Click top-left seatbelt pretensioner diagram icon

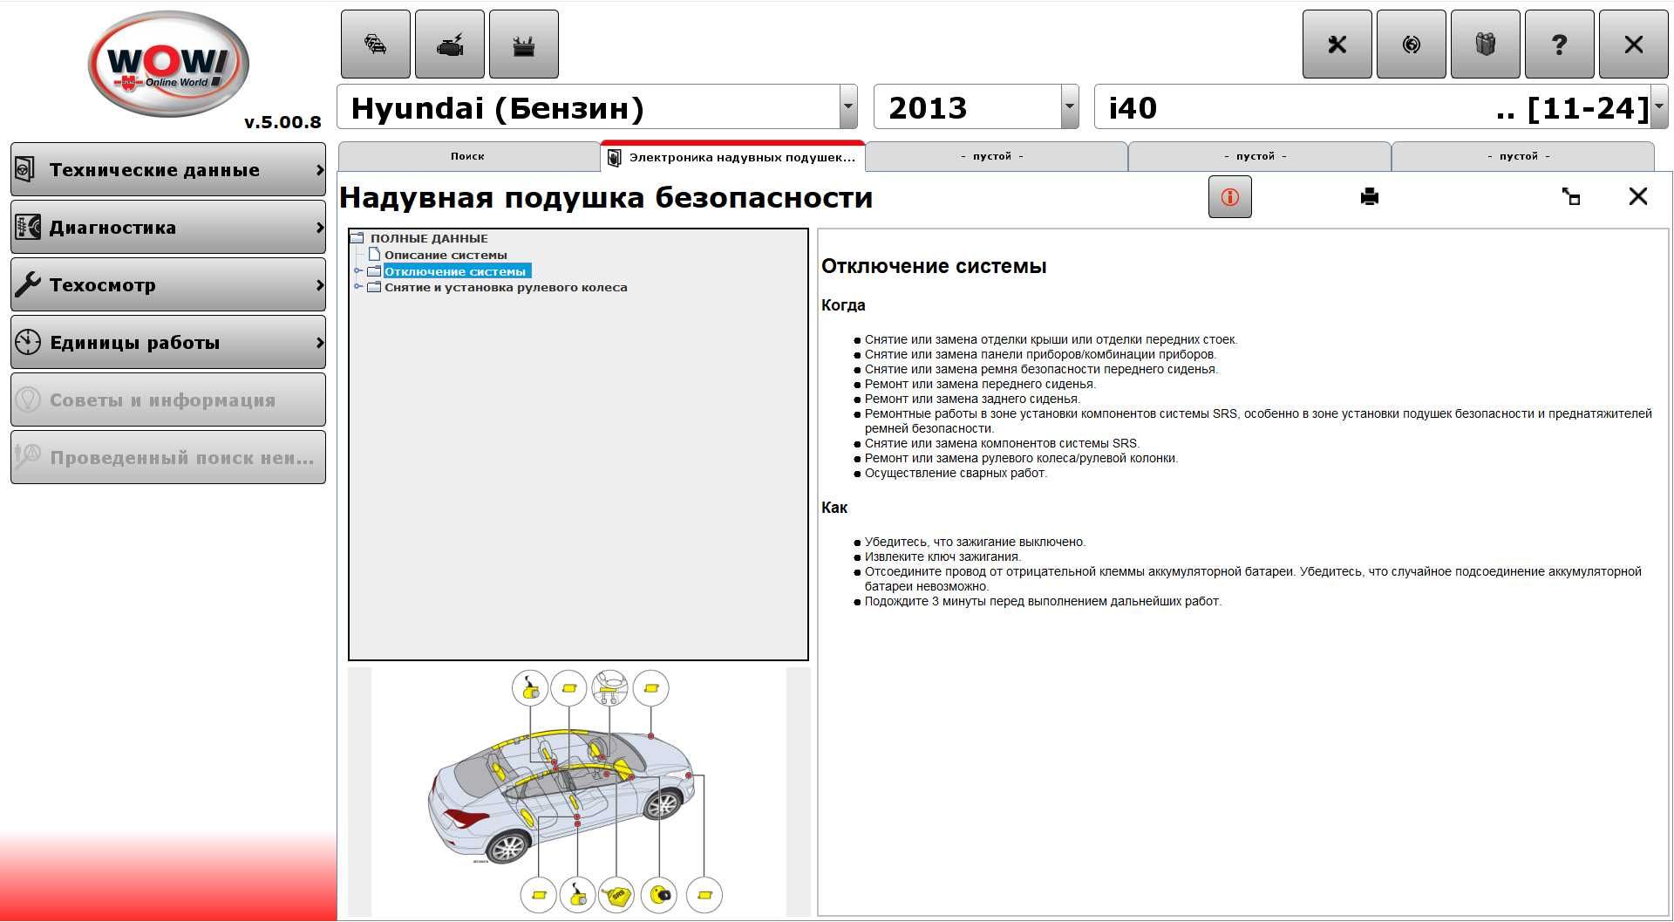tap(530, 688)
